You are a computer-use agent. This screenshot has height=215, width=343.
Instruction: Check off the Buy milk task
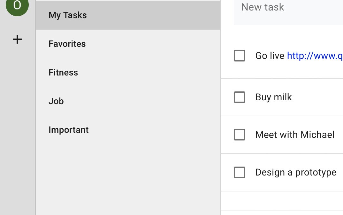(239, 97)
